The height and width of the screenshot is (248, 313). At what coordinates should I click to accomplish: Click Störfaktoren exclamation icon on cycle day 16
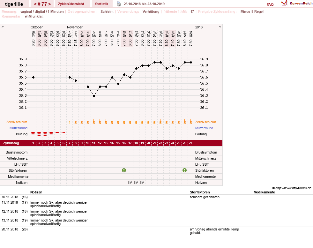124,170
